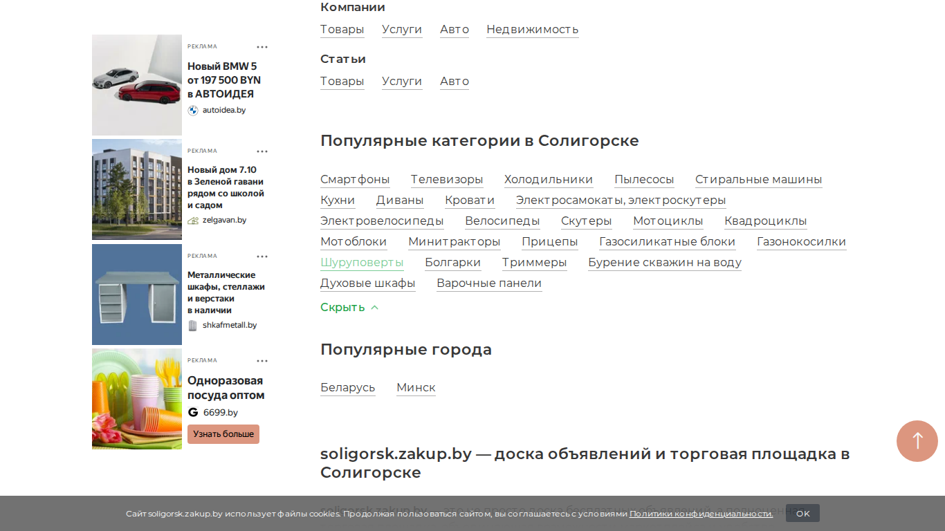
Task: Click the scroll-to-top arrow button
Action: [x=917, y=441]
